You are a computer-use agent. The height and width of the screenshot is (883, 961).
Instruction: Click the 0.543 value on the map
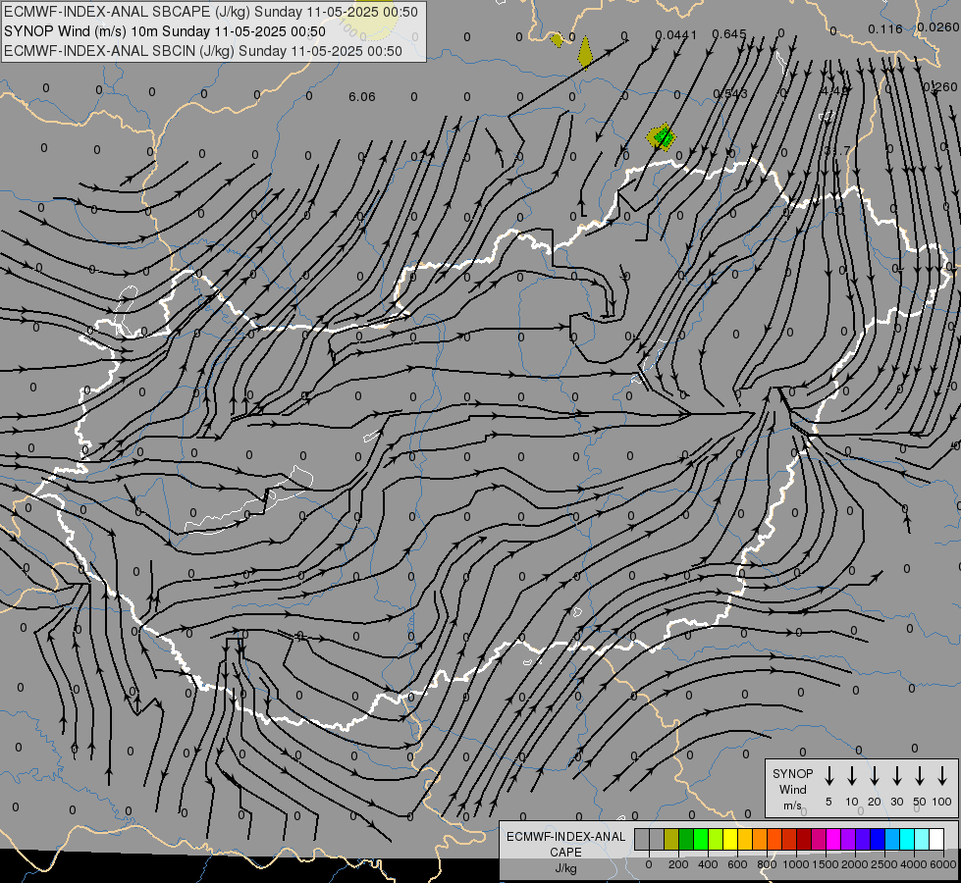coord(730,94)
